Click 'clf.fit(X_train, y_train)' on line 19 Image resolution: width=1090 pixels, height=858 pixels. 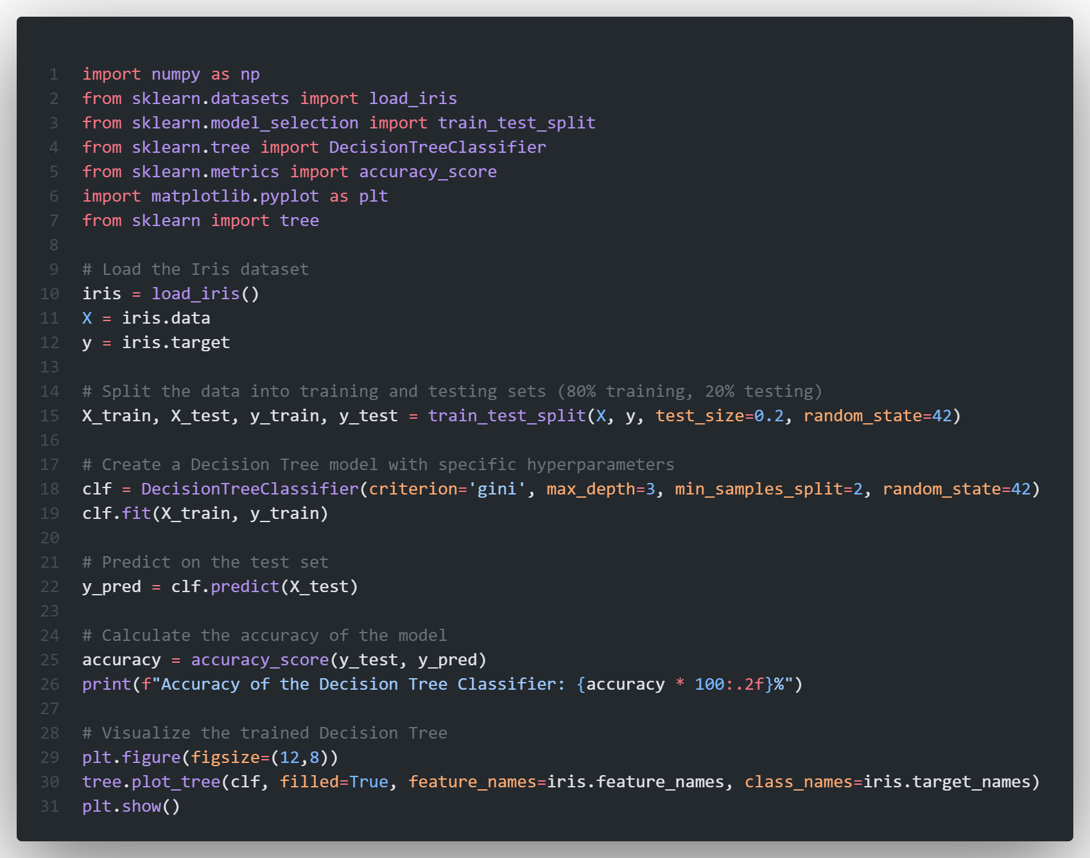point(205,514)
